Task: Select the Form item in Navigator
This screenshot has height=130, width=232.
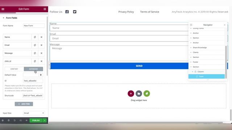Action: [207, 77]
